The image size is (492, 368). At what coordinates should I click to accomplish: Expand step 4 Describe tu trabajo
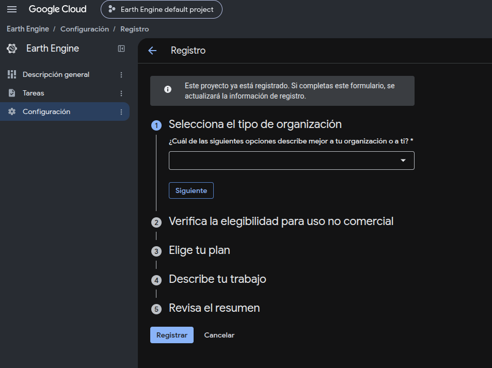pos(217,279)
